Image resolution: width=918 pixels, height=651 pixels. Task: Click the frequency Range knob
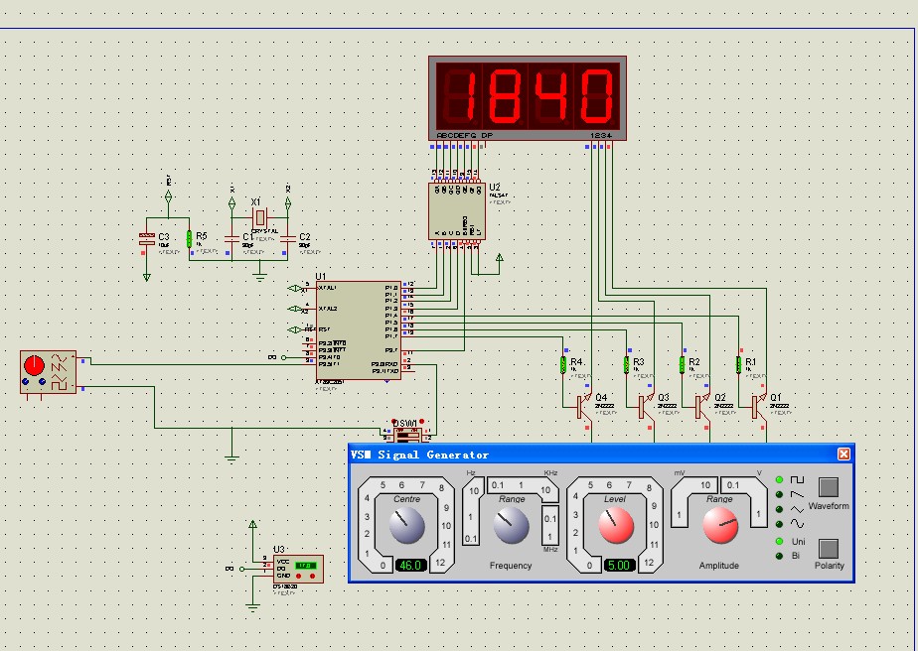click(x=511, y=526)
